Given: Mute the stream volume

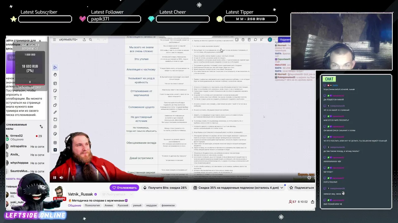Looking at the screenshot, I should [x=61, y=177].
